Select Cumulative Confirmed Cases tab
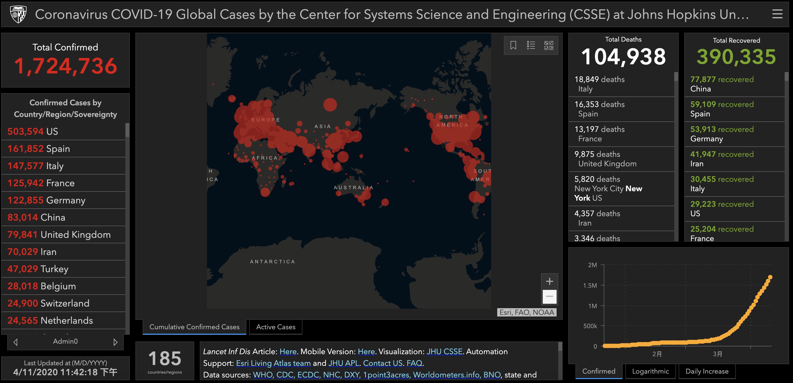This screenshot has height=383, width=793. [194, 327]
